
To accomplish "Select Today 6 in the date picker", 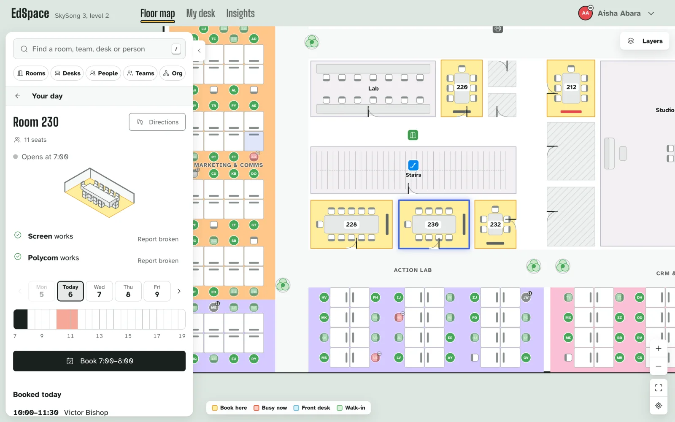I will click(70, 291).
